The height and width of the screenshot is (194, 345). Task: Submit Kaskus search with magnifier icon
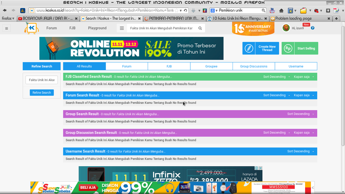click(200, 28)
